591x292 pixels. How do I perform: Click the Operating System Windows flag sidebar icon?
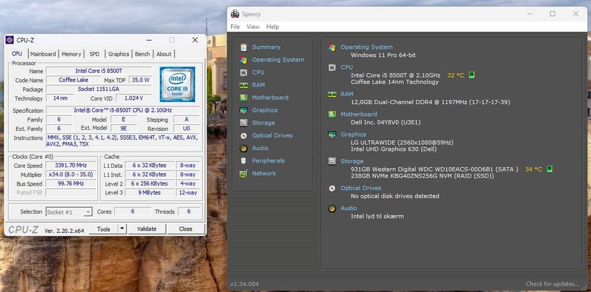coord(244,60)
